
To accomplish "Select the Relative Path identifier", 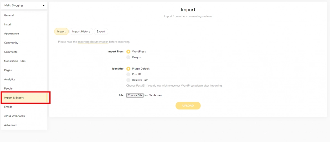I will click(x=128, y=80).
